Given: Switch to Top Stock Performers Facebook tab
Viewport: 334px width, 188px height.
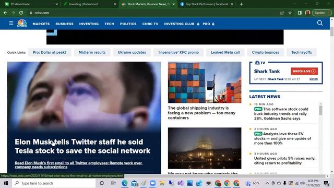Looking at the screenshot, I should (x=206, y=4).
